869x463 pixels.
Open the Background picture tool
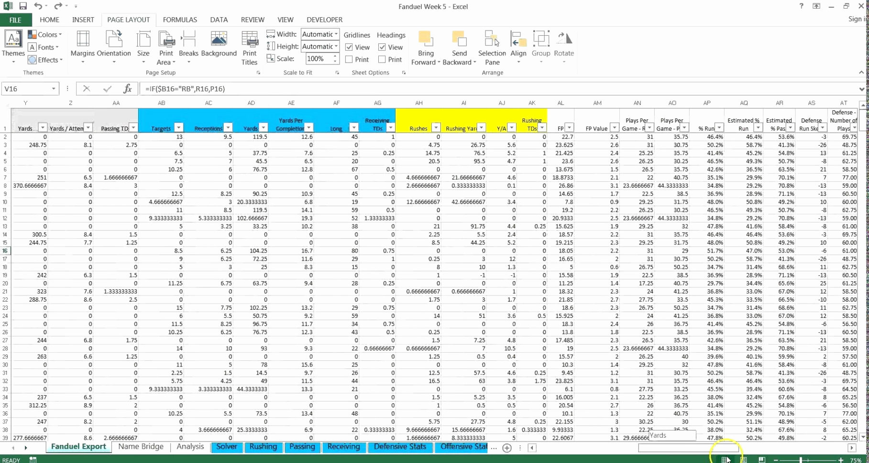coord(219,46)
